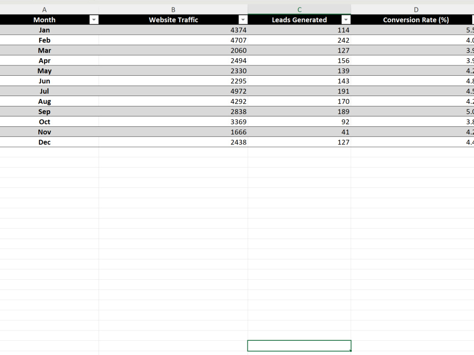Viewport: 474px width, 355px height.
Task: Click traffic value 4972 for Jul
Action: tap(173, 91)
